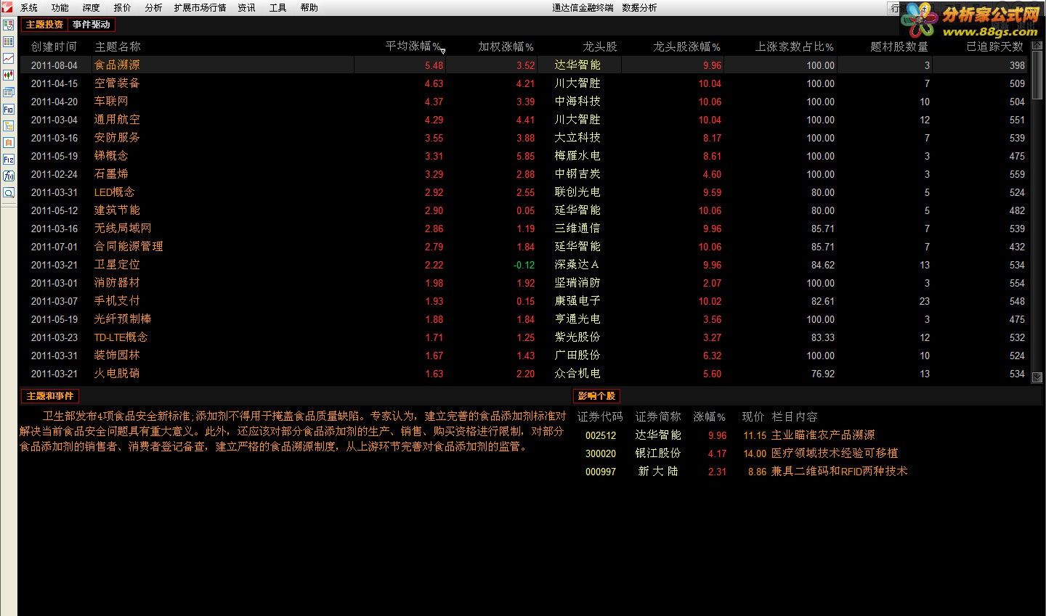
Task: Click the 证券代码 header in 影响个股
Action: click(600, 417)
